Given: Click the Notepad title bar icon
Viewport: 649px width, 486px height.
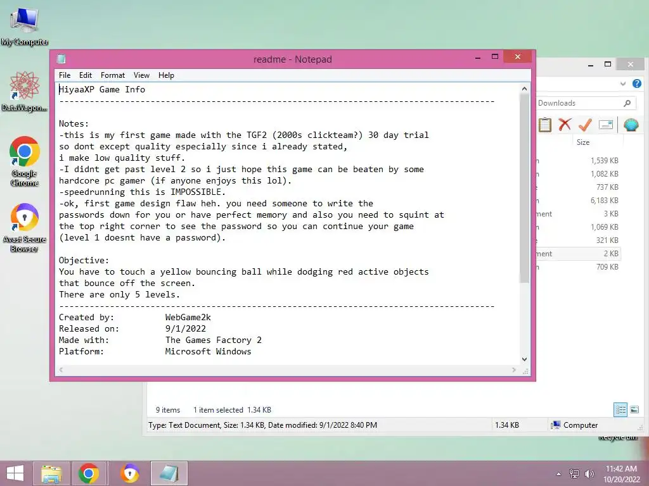Looking at the screenshot, I should 61,59.
